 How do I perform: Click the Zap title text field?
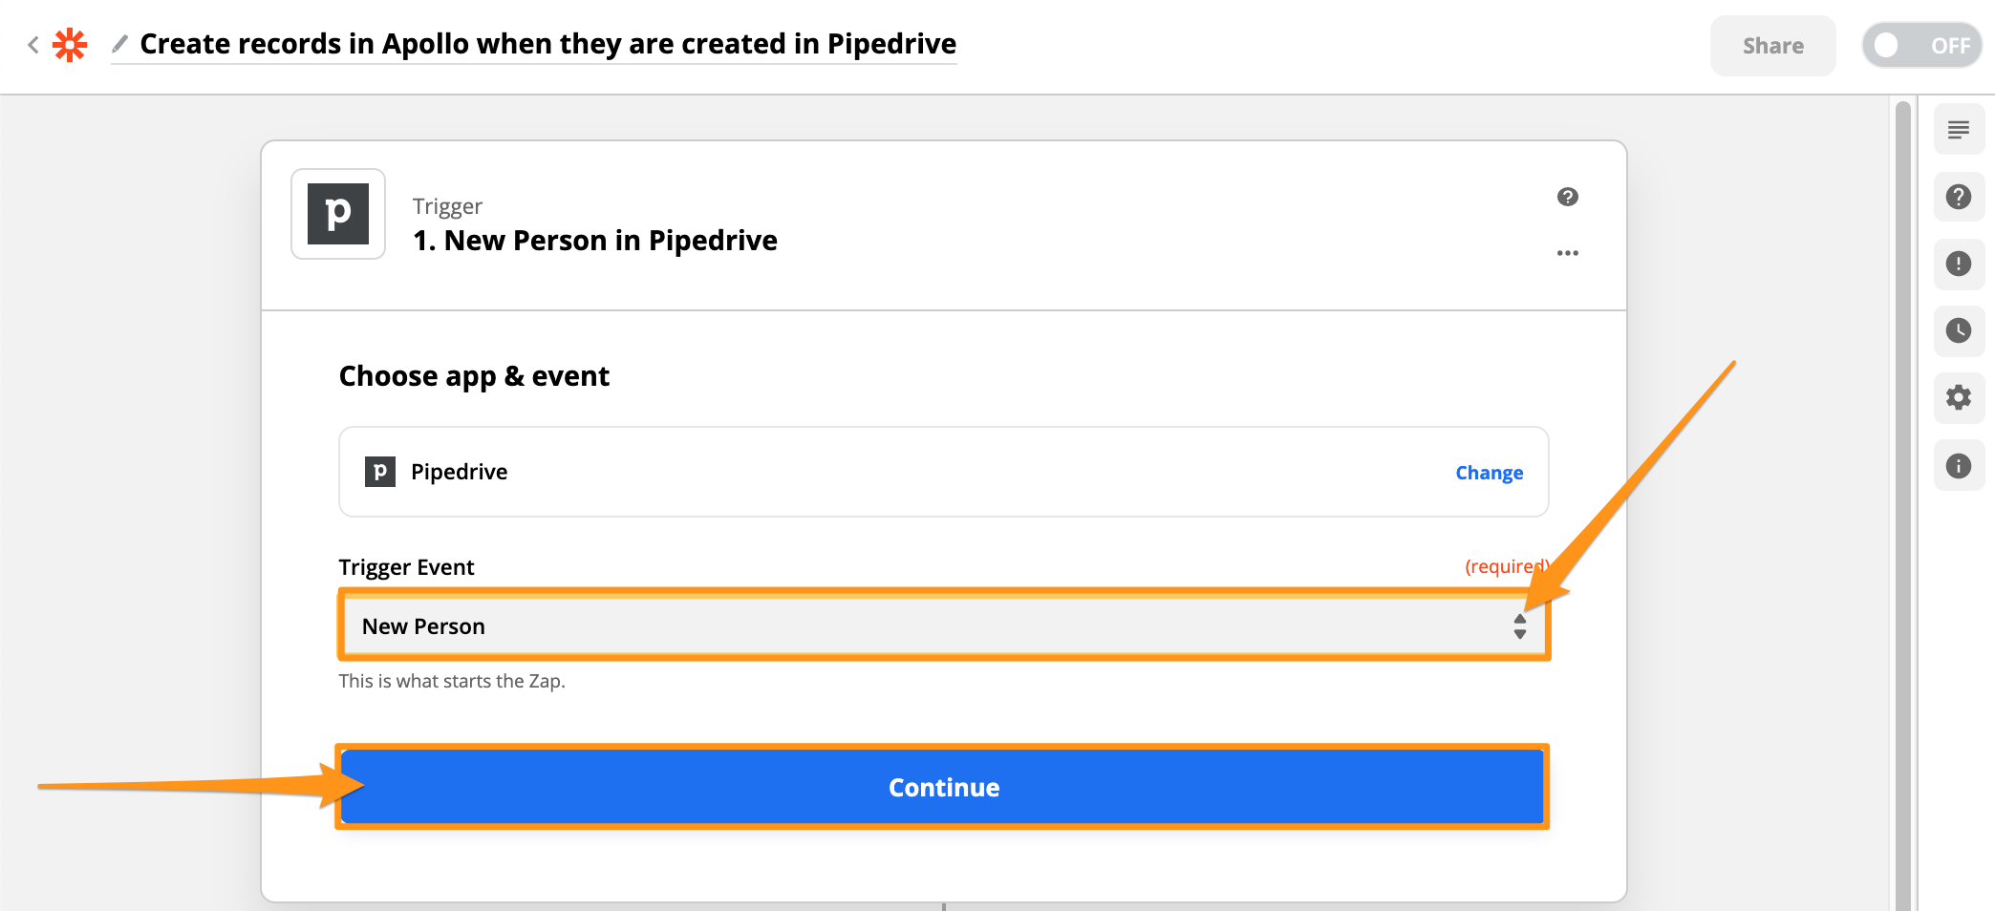pos(548,44)
